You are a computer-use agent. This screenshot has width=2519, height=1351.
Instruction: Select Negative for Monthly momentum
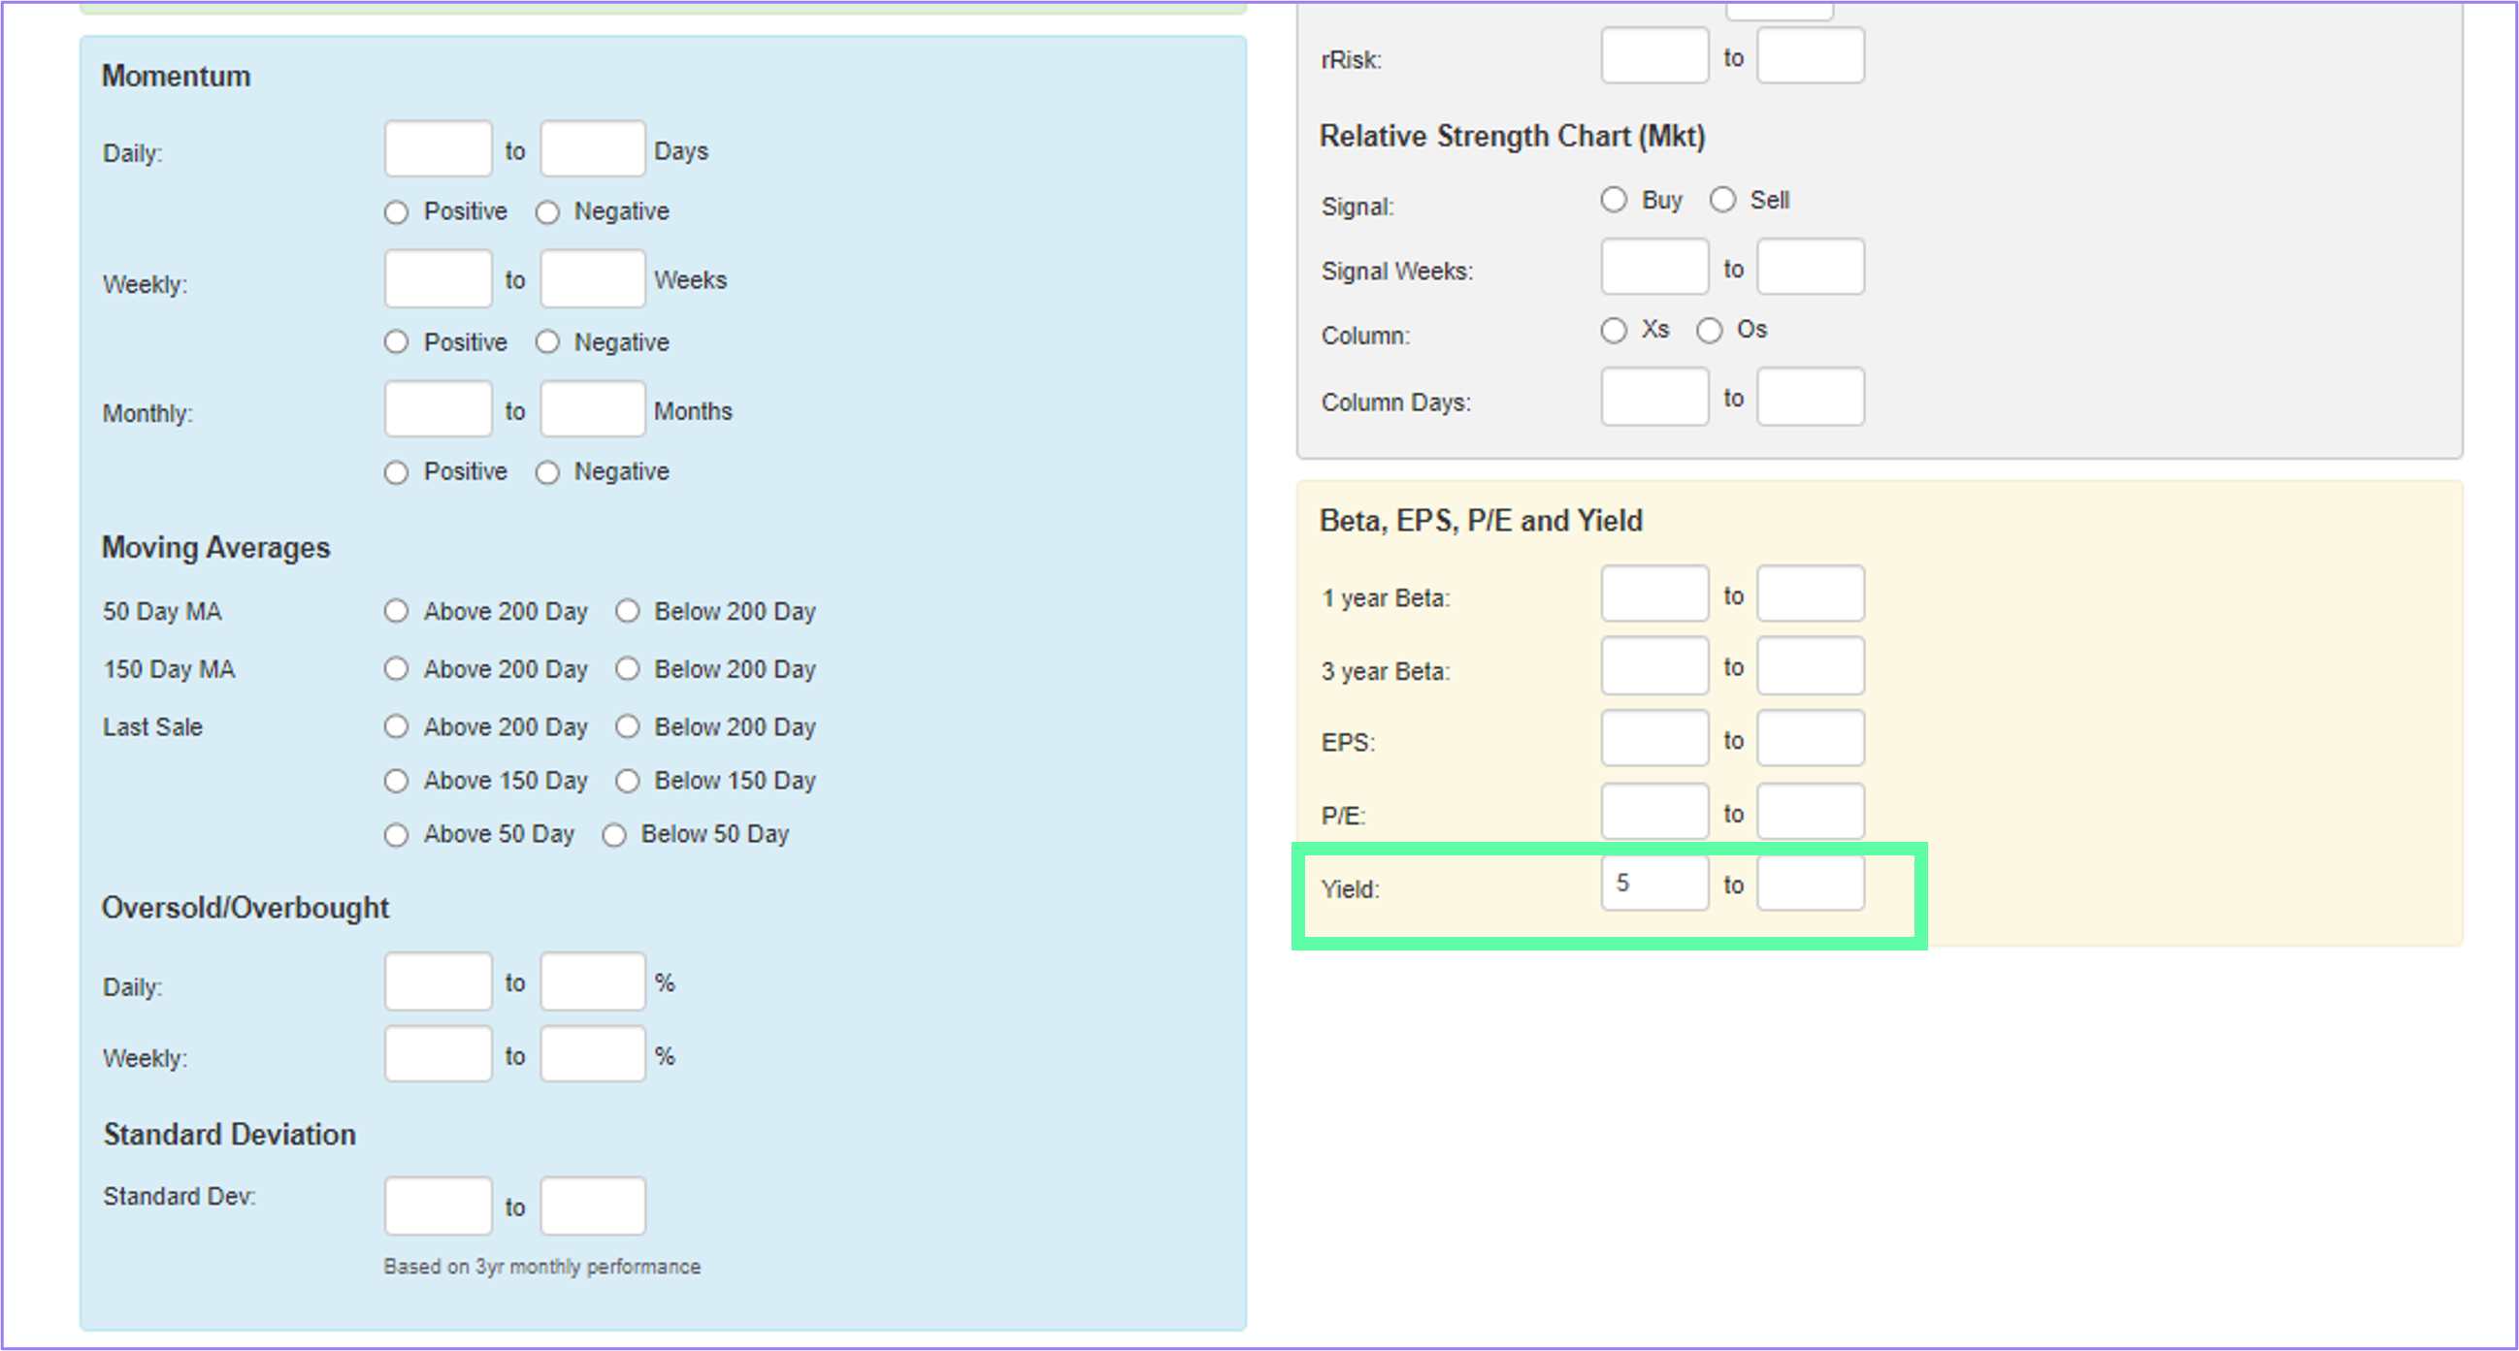pyautogui.click(x=547, y=472)
